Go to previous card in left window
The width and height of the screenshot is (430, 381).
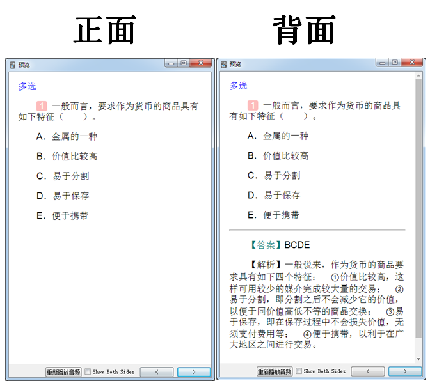coord(157,372)
